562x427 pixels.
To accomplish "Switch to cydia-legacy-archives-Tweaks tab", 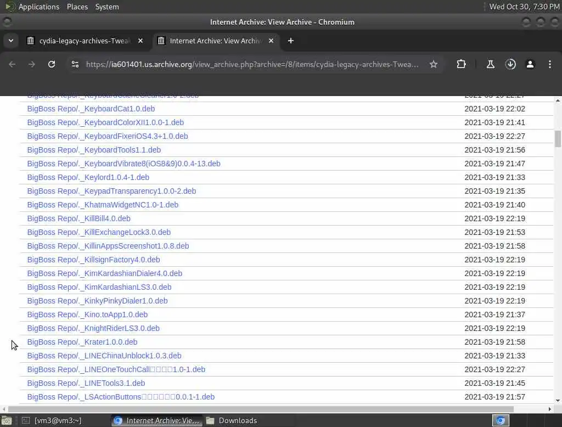I will (x=84, y=41).
